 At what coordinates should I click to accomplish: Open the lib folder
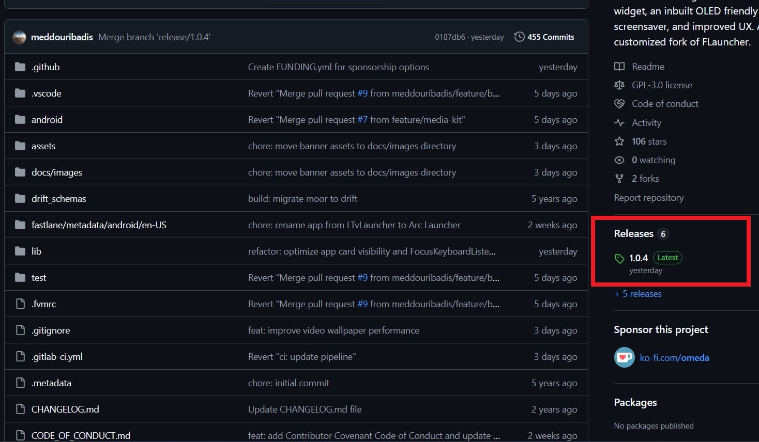[x=36, y=251]
